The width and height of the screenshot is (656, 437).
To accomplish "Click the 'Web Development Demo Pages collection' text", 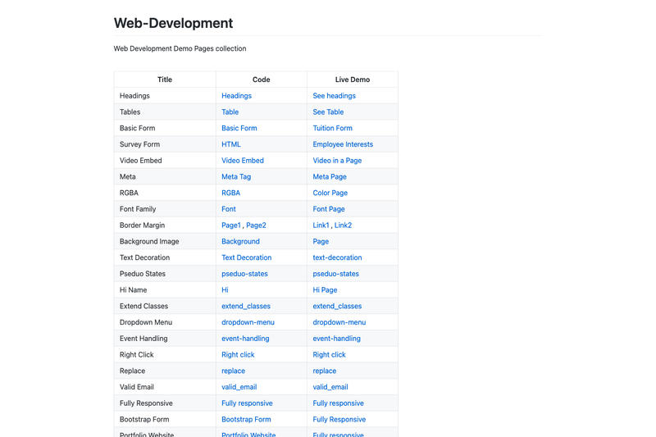I will tap(180, 48).
